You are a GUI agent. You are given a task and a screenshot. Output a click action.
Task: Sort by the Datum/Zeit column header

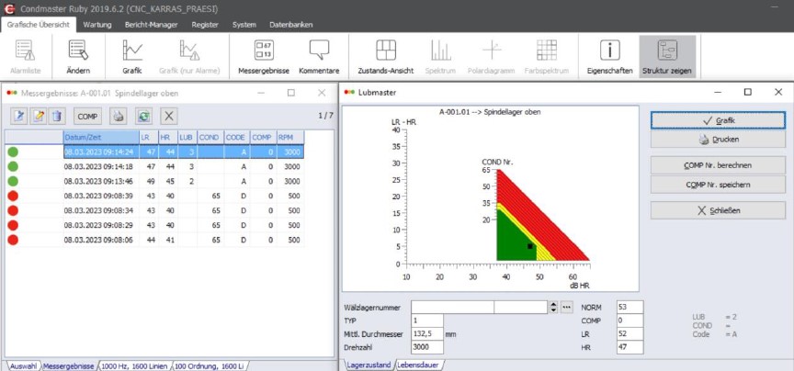[99, 137]
